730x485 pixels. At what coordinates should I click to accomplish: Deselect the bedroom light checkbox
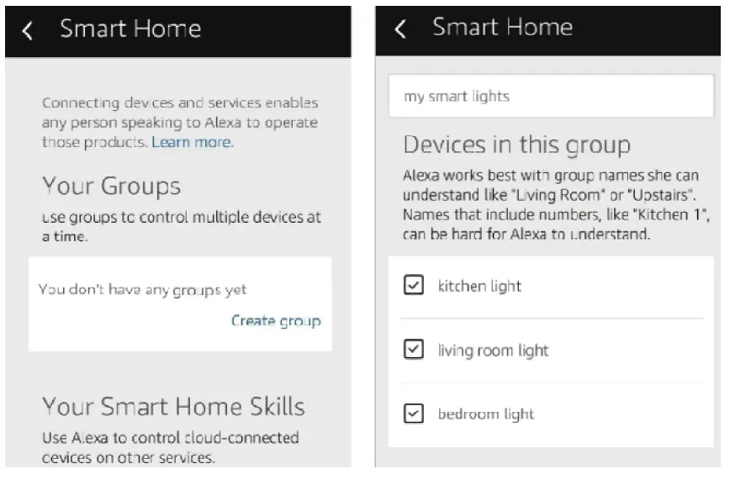[x=413, y=414]
